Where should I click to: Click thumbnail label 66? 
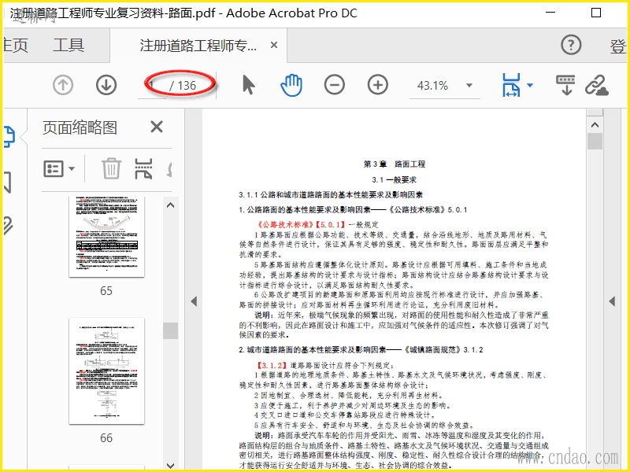point(106,437)
